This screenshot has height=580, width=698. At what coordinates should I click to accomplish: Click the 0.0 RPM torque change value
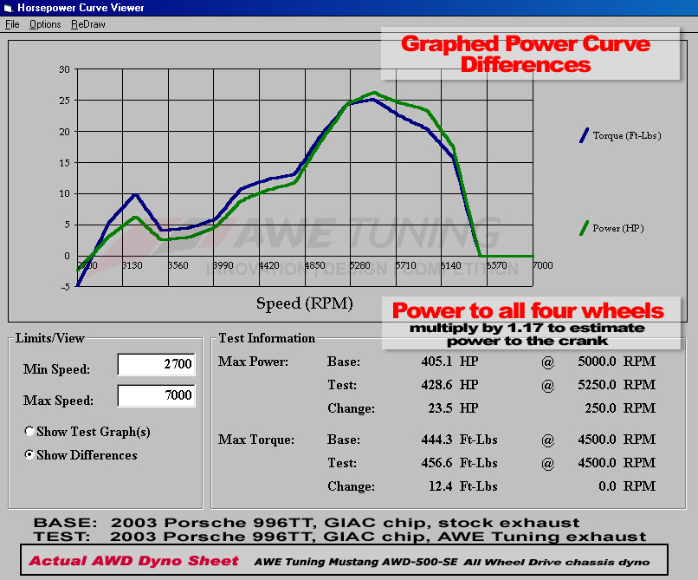627,486
